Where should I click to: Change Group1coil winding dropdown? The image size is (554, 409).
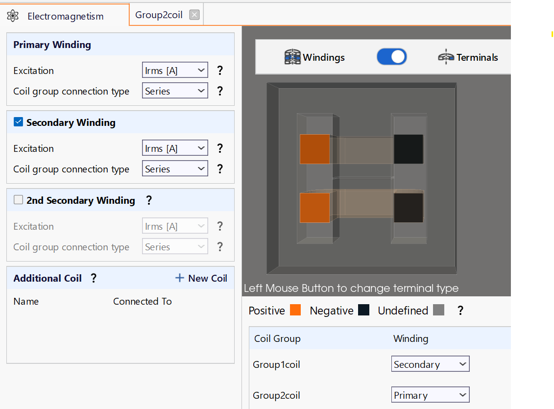pos(431,364)
